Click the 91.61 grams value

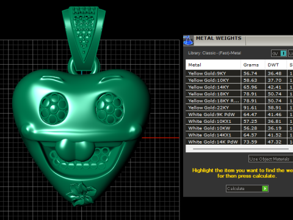pyautogui.click(x=250, y=108)
